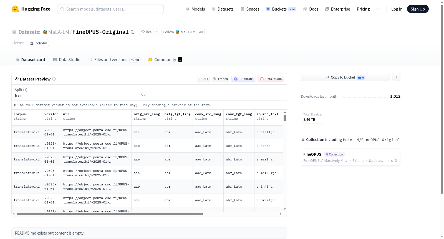This screenshot has height=239, width=444.
Task: Copy the dataset name with the copy icon
Action: (133, 32)
